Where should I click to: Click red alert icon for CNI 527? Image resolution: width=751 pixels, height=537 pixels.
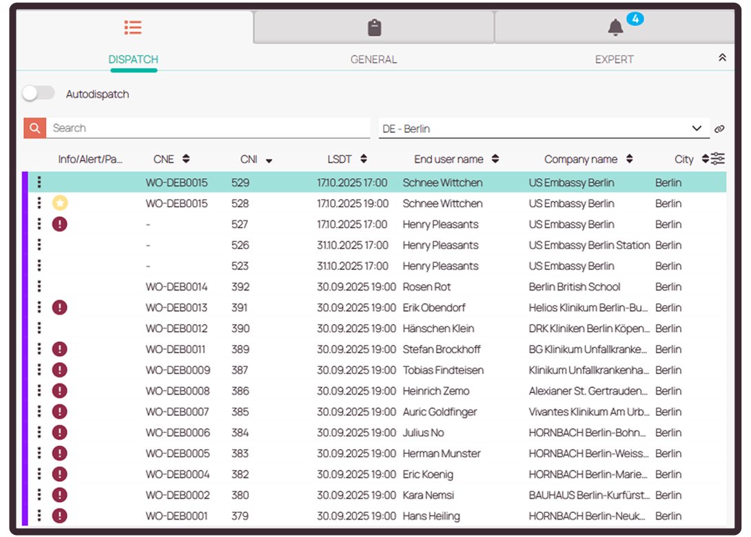click(x=60, y=224)
